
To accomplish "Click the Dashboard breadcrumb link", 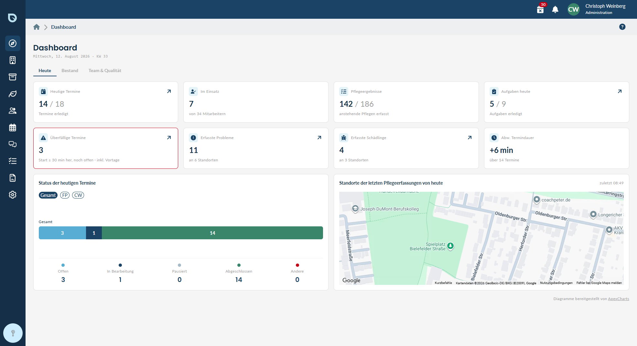I will pyautogui.click(x=63, y=27).
